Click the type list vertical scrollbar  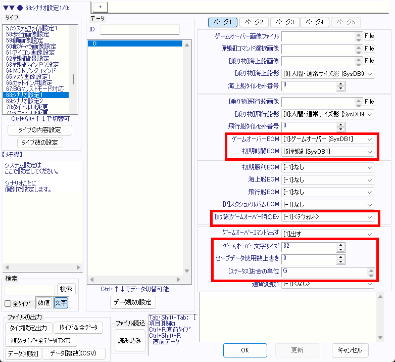point(74,79)
